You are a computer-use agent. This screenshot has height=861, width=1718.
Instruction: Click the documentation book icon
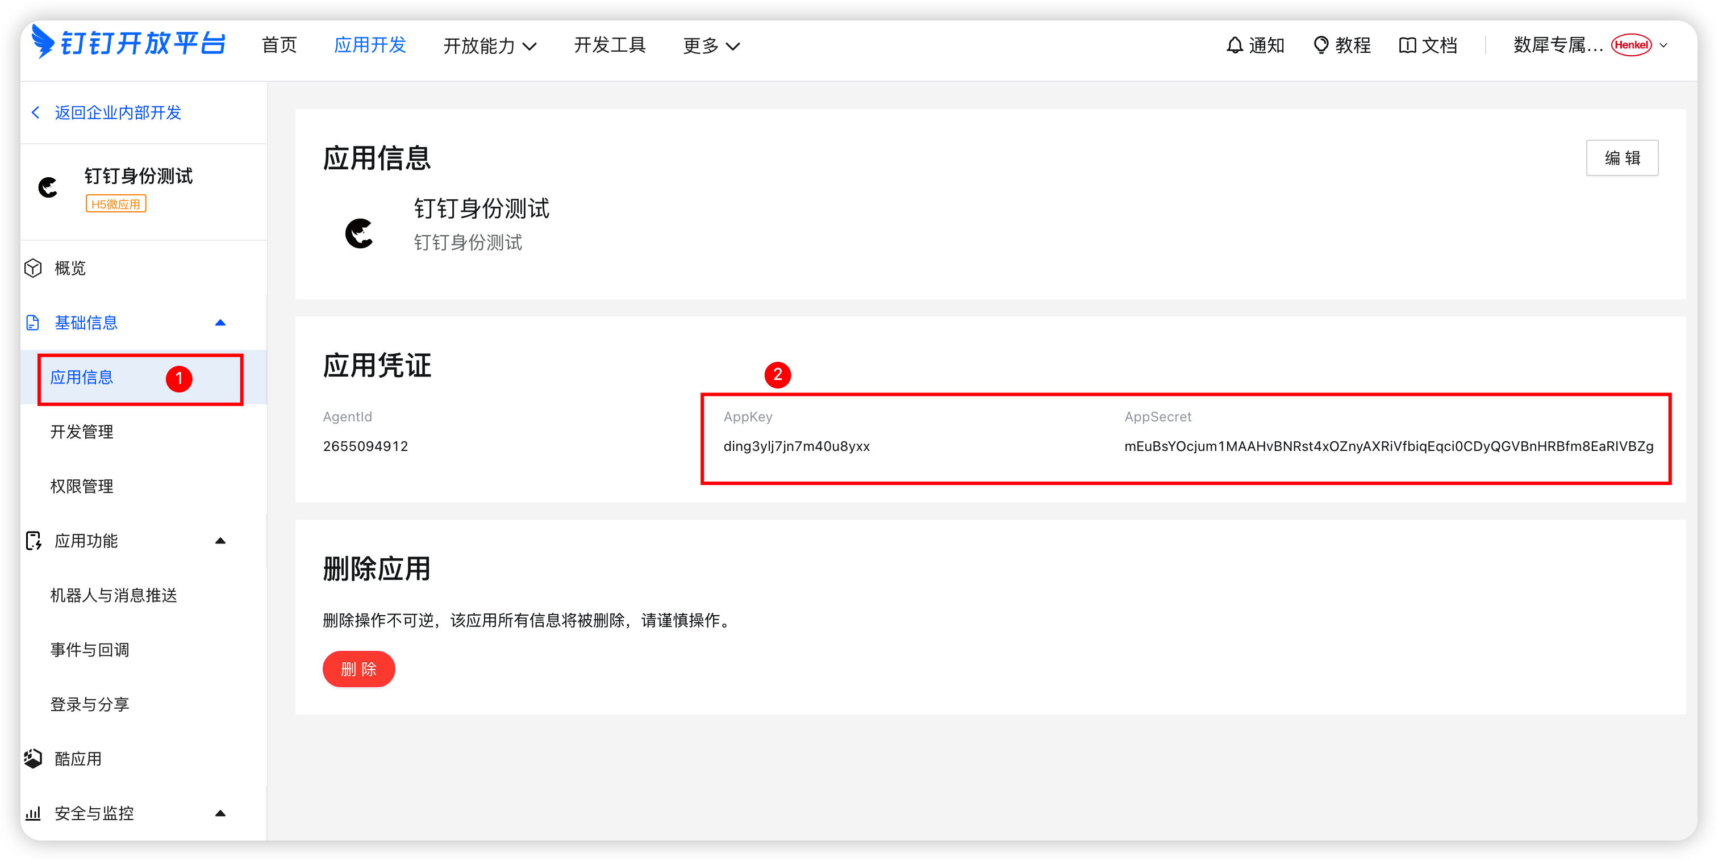point(1407,45)
